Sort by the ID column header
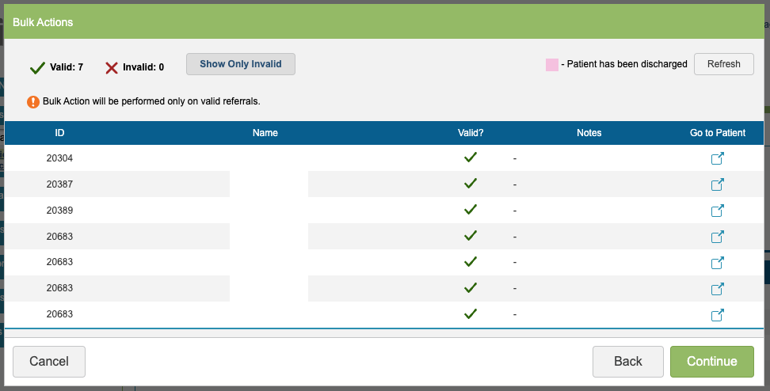This screenshot has height=391, width=770. pyautogui.click(x=59, y=133)
